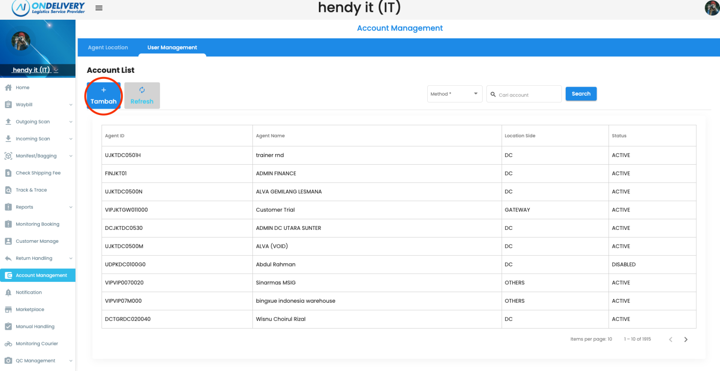Open the Notification bell icon
The image size is (720, 371).
click(x=8, y=293)
